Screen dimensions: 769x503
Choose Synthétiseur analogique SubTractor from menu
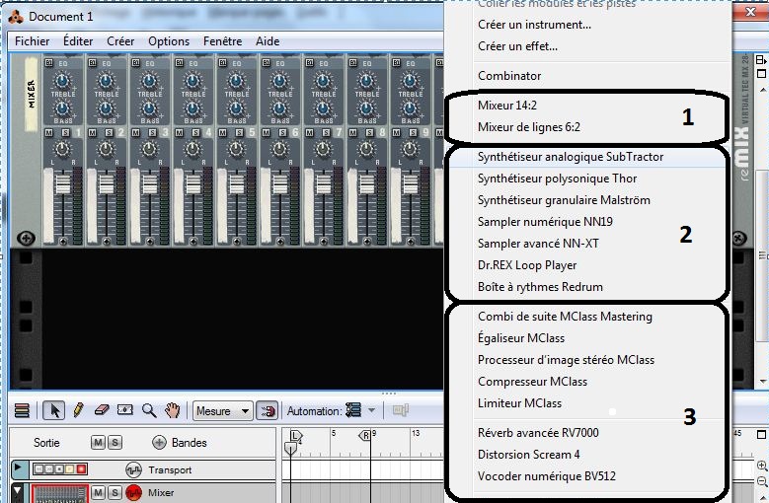click(570, 157)
